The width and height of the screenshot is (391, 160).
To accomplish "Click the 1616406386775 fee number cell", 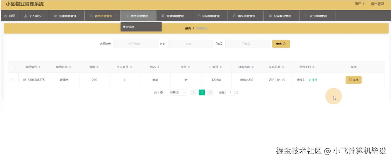I will (x=34, y=80).
